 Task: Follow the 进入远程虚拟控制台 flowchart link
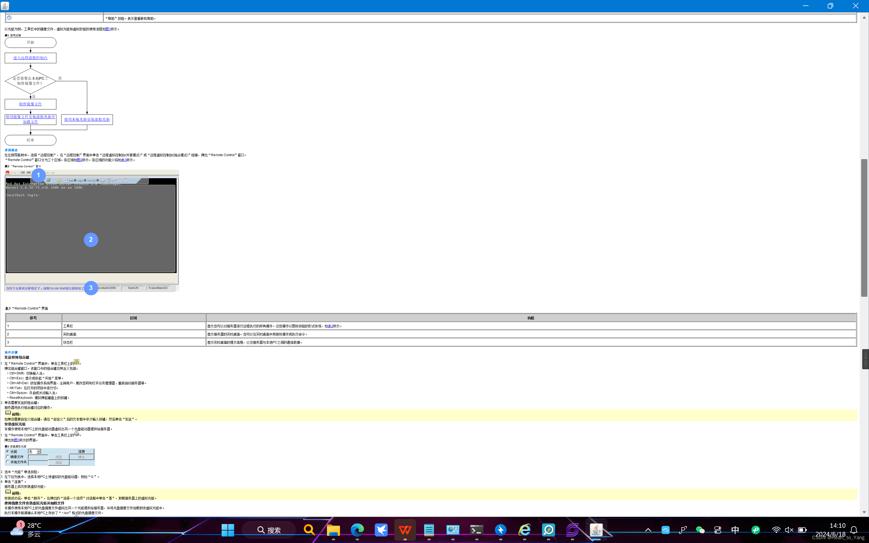tap(30, 58)
